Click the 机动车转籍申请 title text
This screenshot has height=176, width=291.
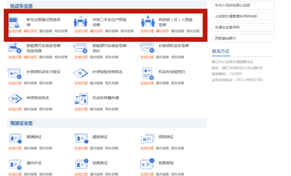(x=106, y=98)
